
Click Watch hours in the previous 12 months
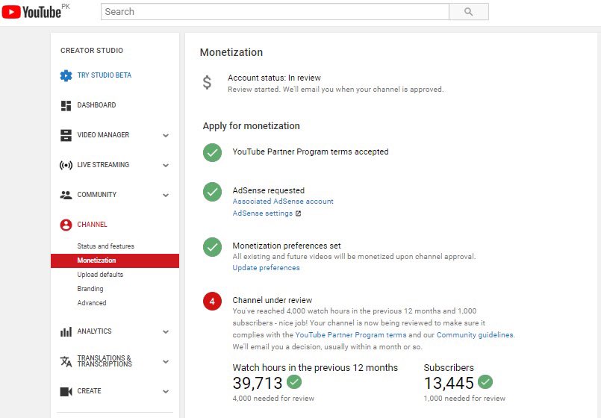[315, 368]
